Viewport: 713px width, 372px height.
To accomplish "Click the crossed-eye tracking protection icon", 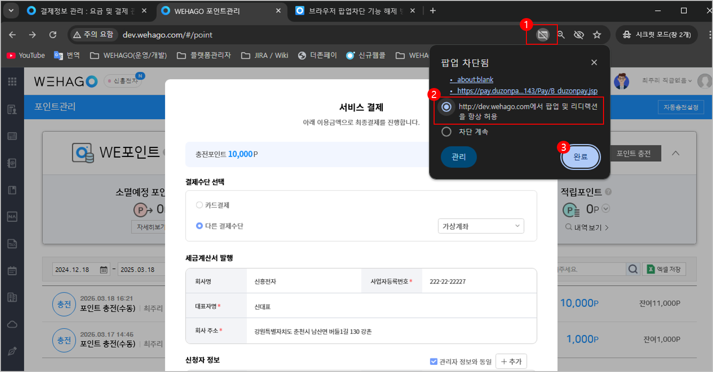I will (579, 35).
